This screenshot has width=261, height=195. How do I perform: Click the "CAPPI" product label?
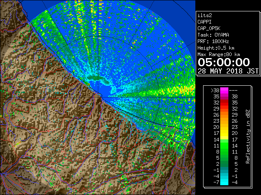204,22
